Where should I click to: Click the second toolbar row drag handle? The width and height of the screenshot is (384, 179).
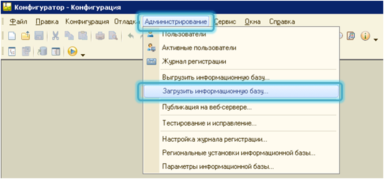tap(3, 52)
